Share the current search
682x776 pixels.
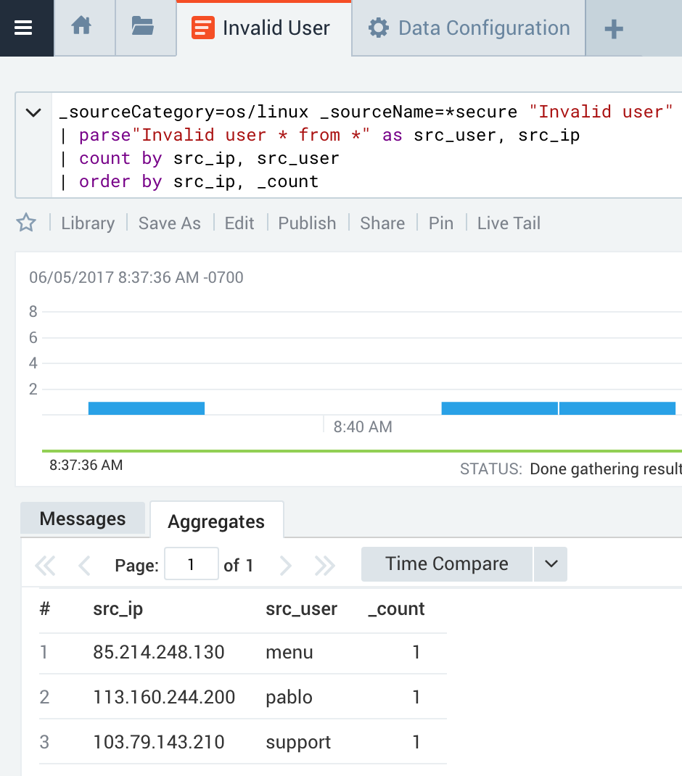(382, 223)
